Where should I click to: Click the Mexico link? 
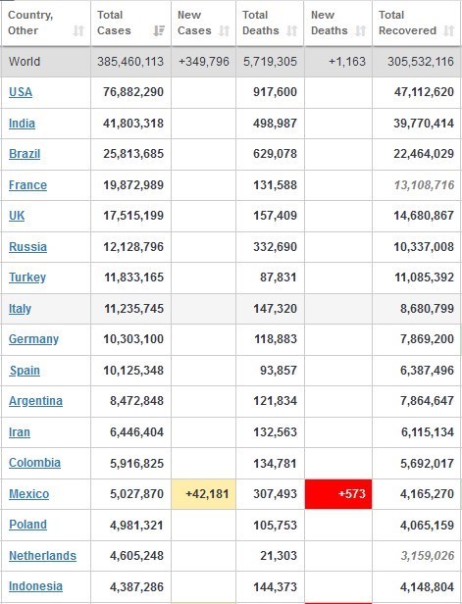point(28,494)
